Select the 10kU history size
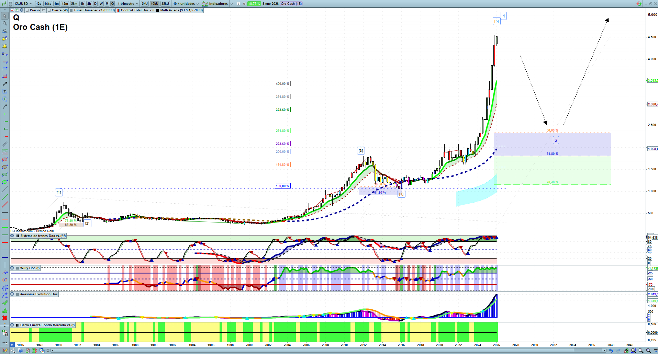 pyautogui.click(x=155, y=4)
